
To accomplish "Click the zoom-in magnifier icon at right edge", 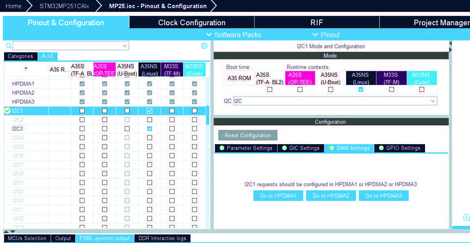I will pyautogui.click(x=466, y=218).
